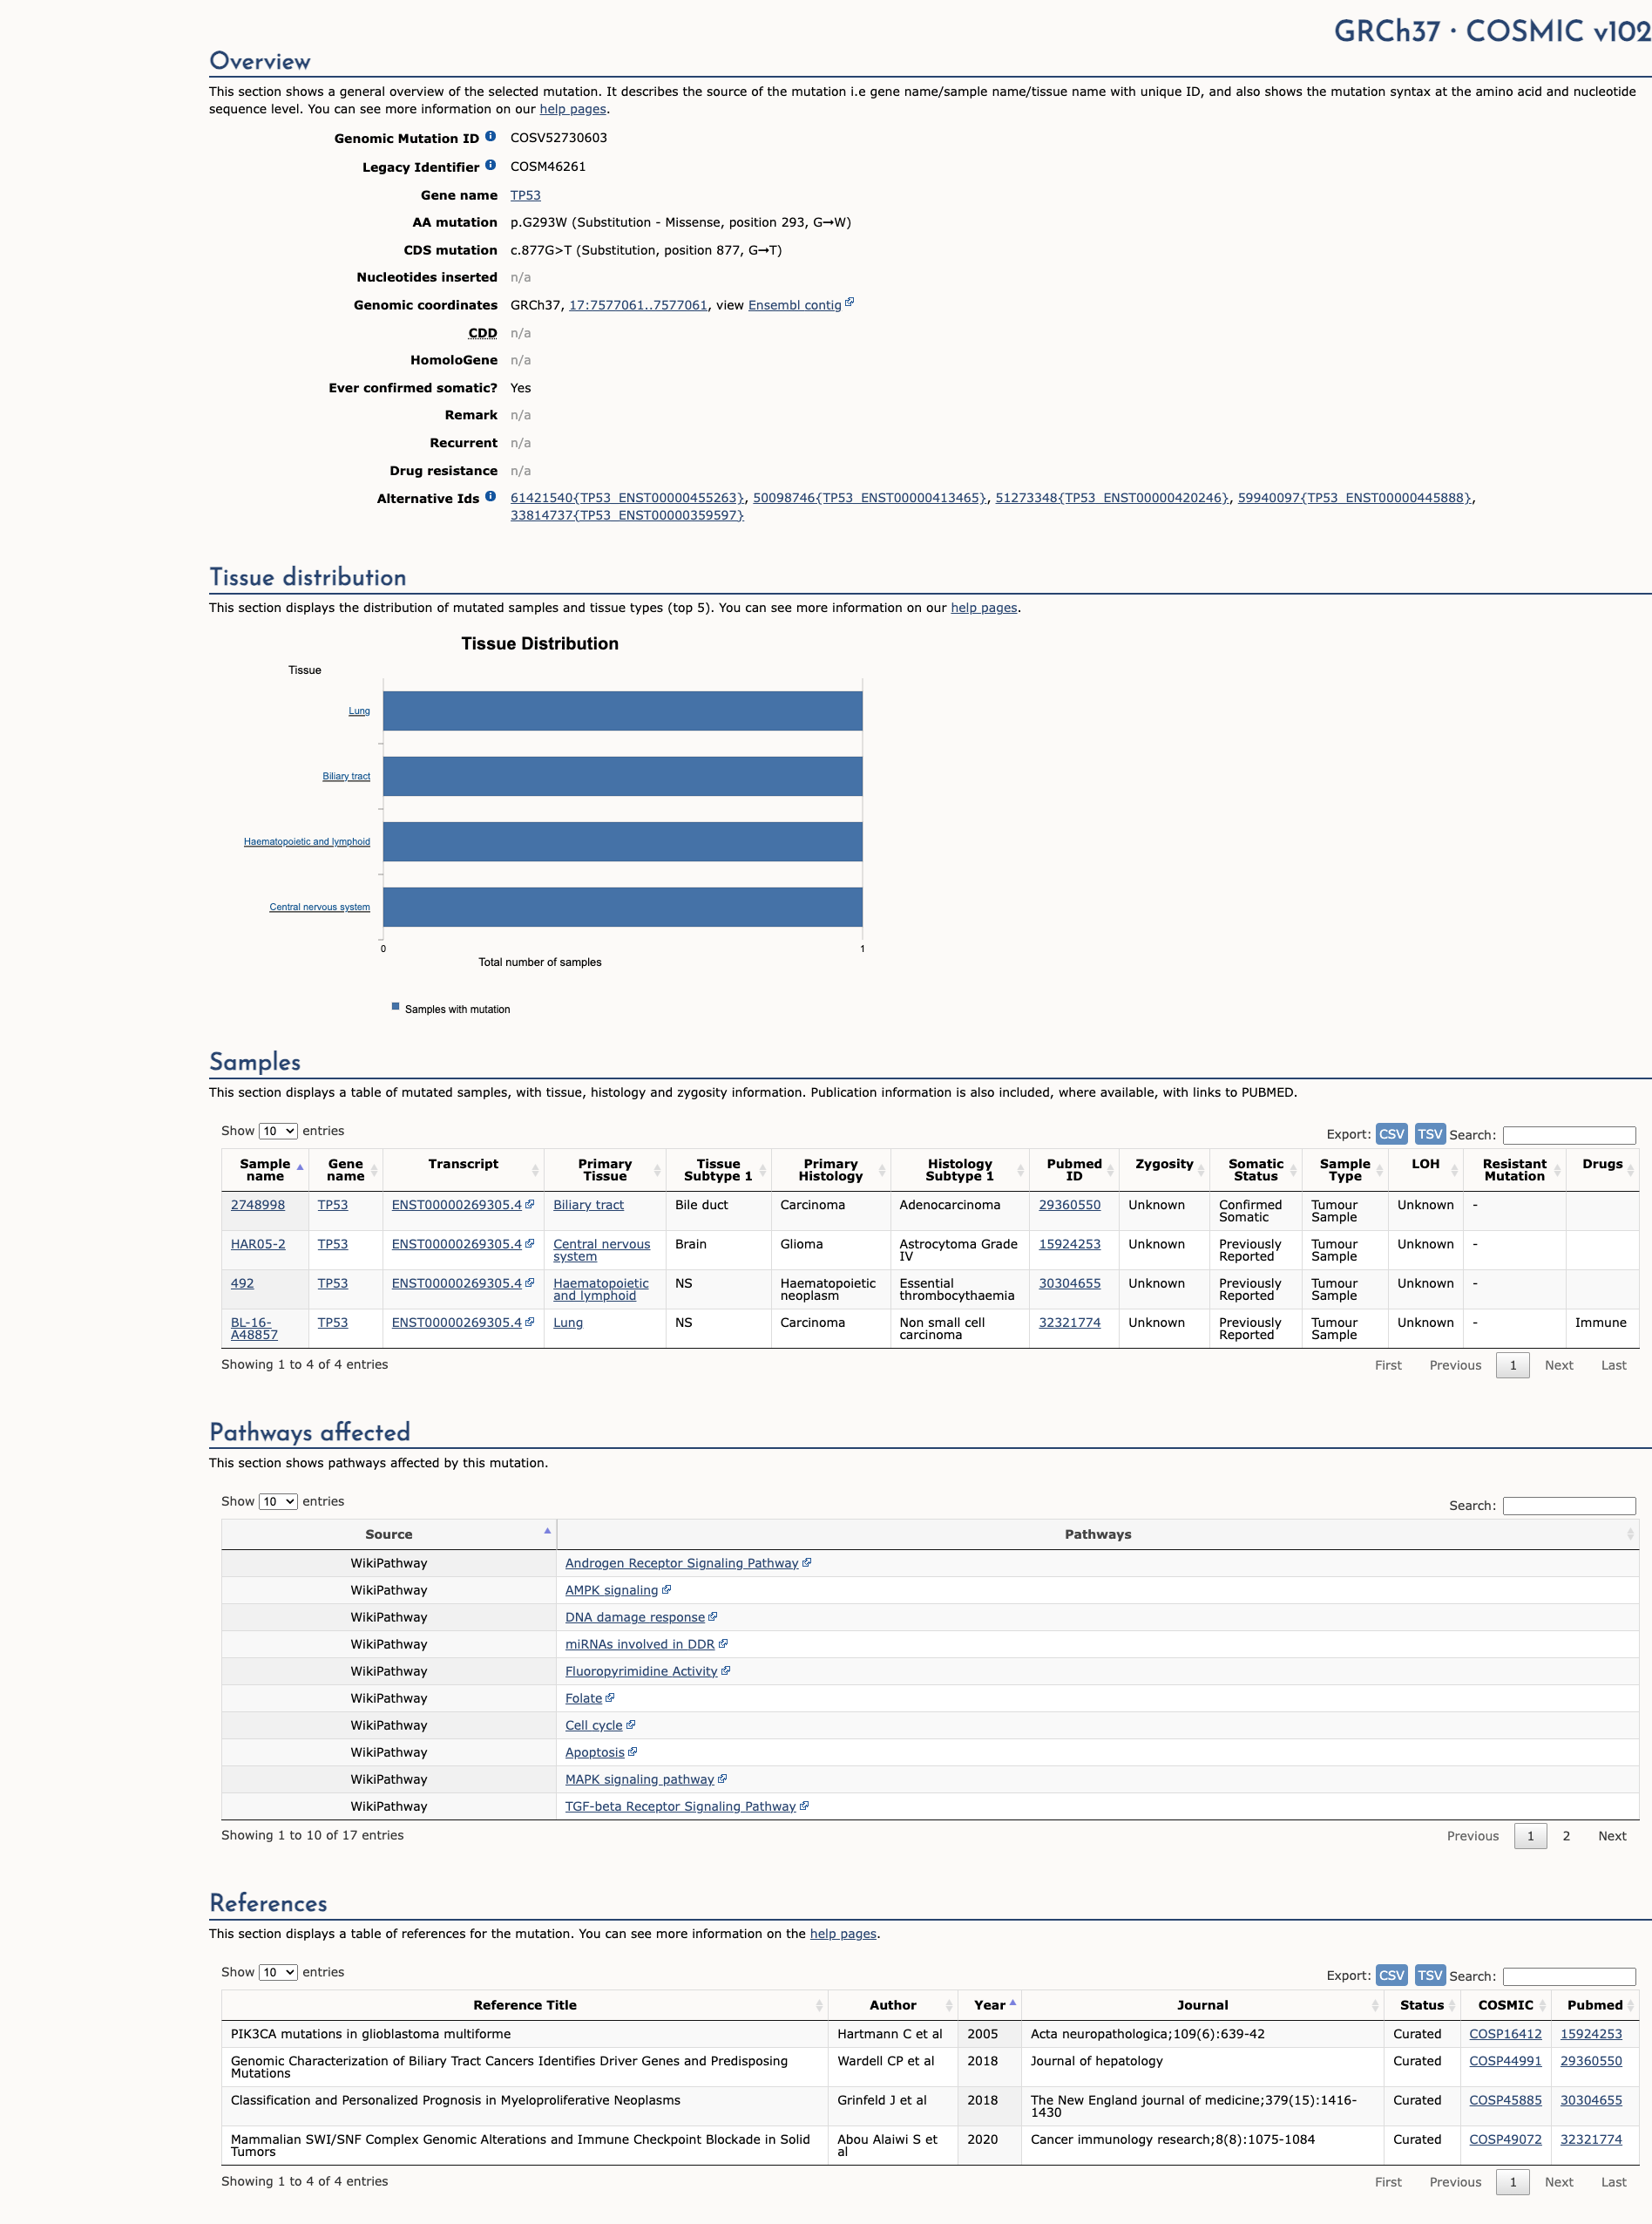Open References table show entries dropdown
Viewport: 1652px width, 2224px height.
point(278,1973)
